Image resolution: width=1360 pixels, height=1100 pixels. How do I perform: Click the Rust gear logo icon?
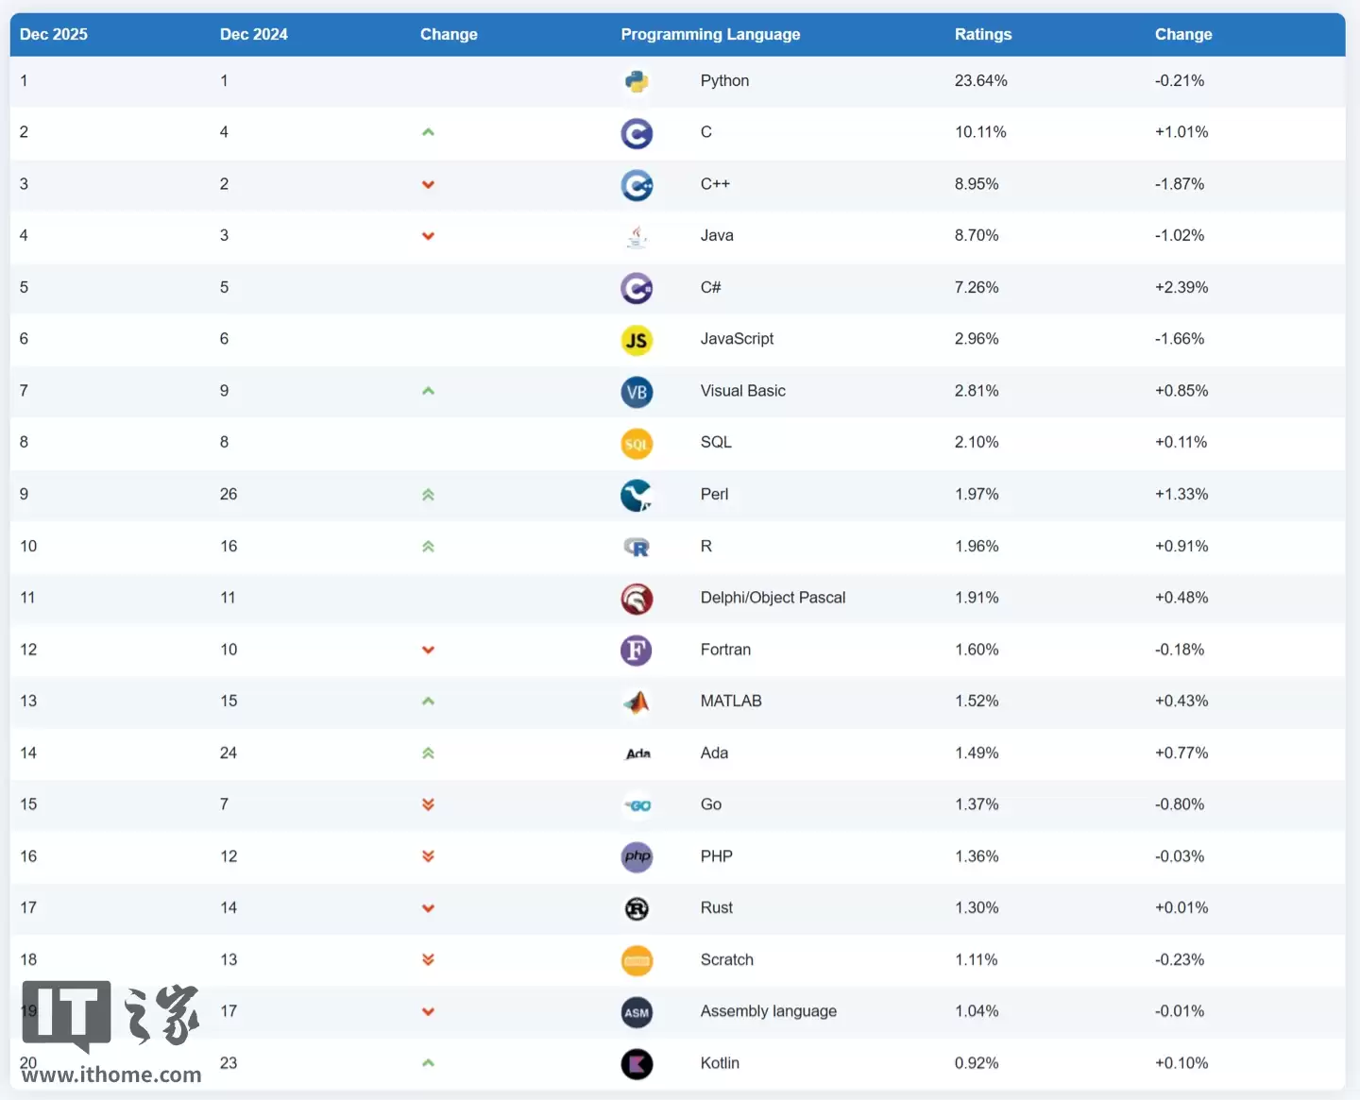(637, 908)
